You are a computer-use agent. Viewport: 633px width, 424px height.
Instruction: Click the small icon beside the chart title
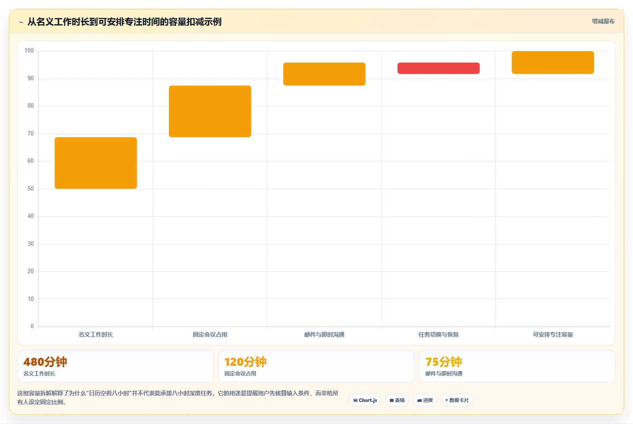[21, 22]
